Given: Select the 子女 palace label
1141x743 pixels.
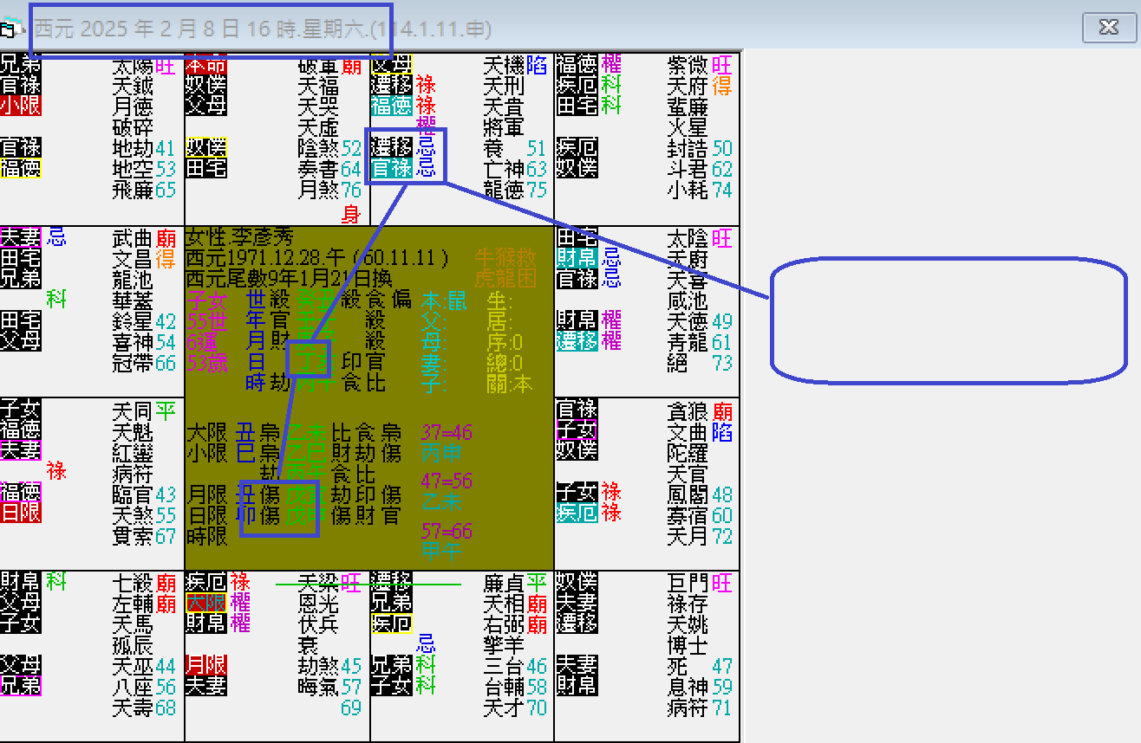Looking at the screenshot, I should pos(577,430).
